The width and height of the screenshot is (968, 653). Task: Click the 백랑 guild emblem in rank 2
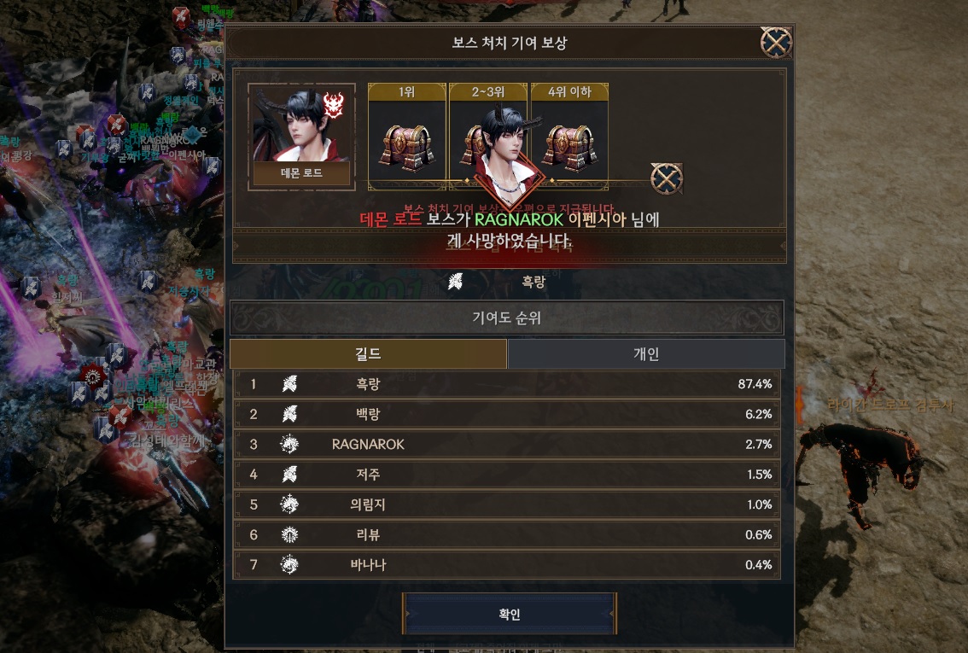pos(289,414)
